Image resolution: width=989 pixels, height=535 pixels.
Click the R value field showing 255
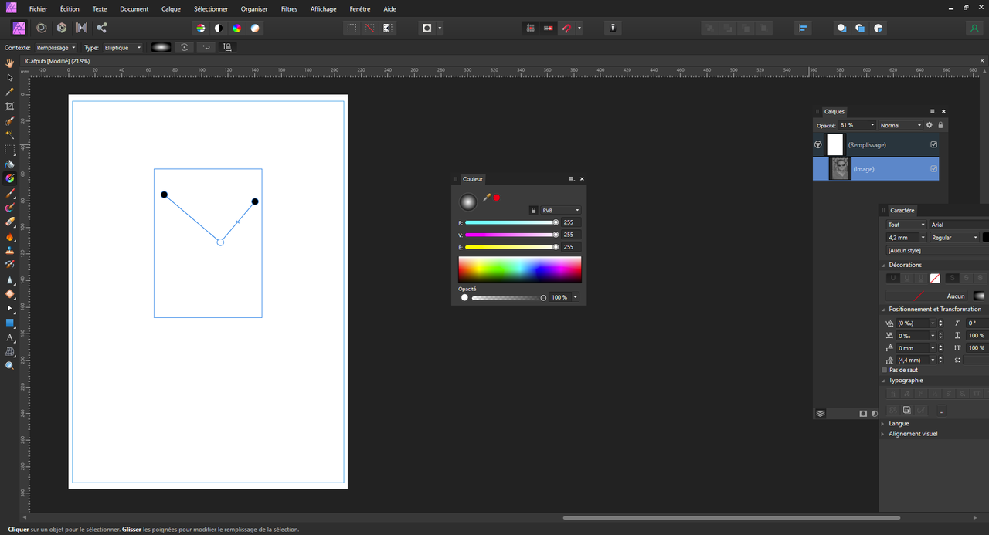(571, 222)
